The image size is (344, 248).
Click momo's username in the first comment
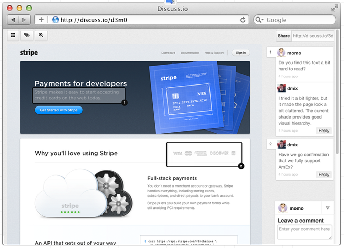point(294,53)
